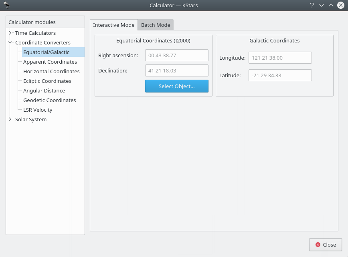Screen dimensions: 348x257
Task: Minimize the Calculator window
Action: [x=321, y=5]
